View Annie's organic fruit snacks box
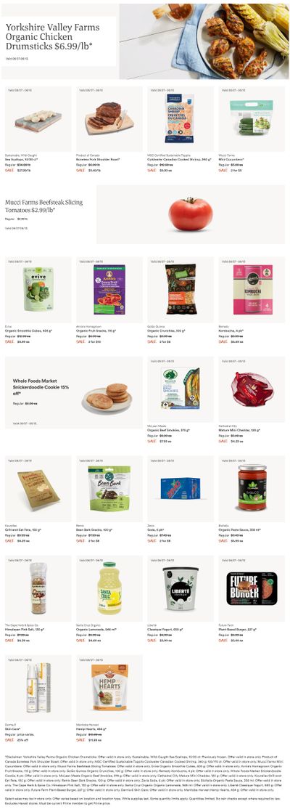The image size is (290, 812). pyautogui.click(x=109, y=290)
